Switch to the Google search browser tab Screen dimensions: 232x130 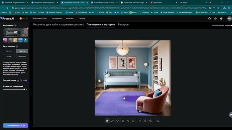click(x=134, y=3)
